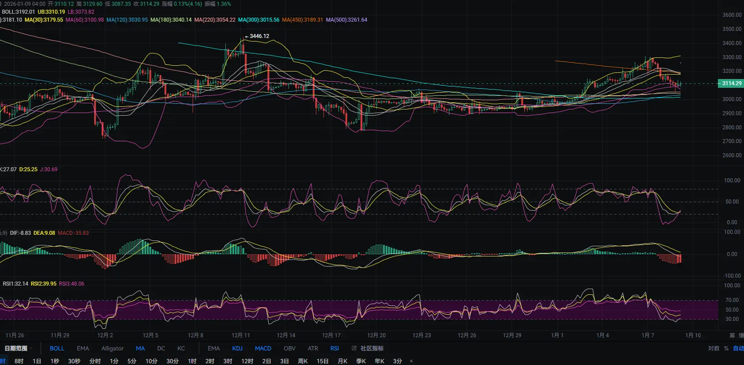Open the 筹 chip distribution panel

(x=732, y=335)
